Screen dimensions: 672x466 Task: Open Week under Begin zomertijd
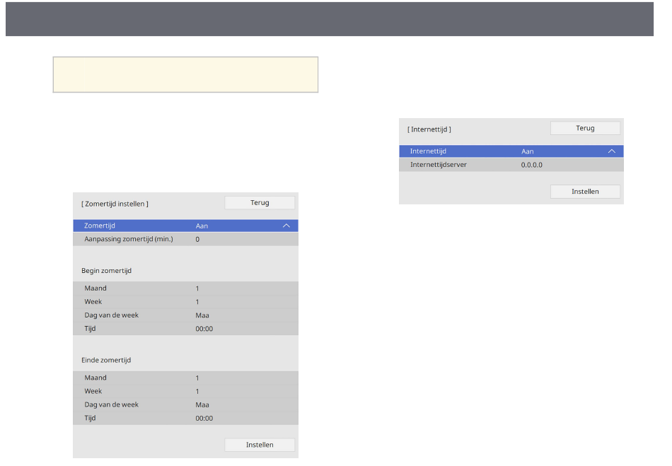point(185,302)
